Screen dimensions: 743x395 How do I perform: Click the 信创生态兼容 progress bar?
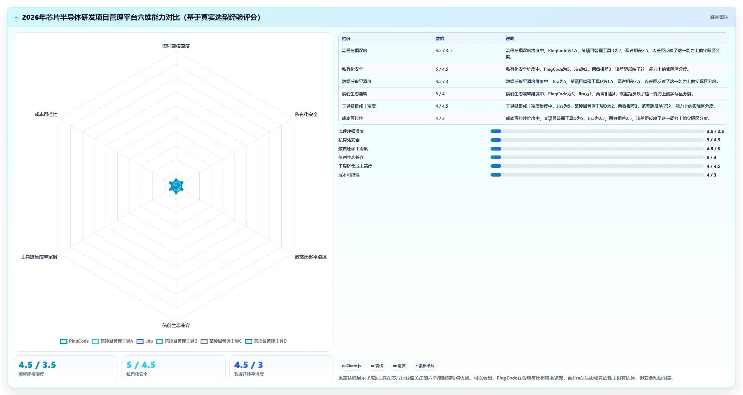[x=597, y=157]
